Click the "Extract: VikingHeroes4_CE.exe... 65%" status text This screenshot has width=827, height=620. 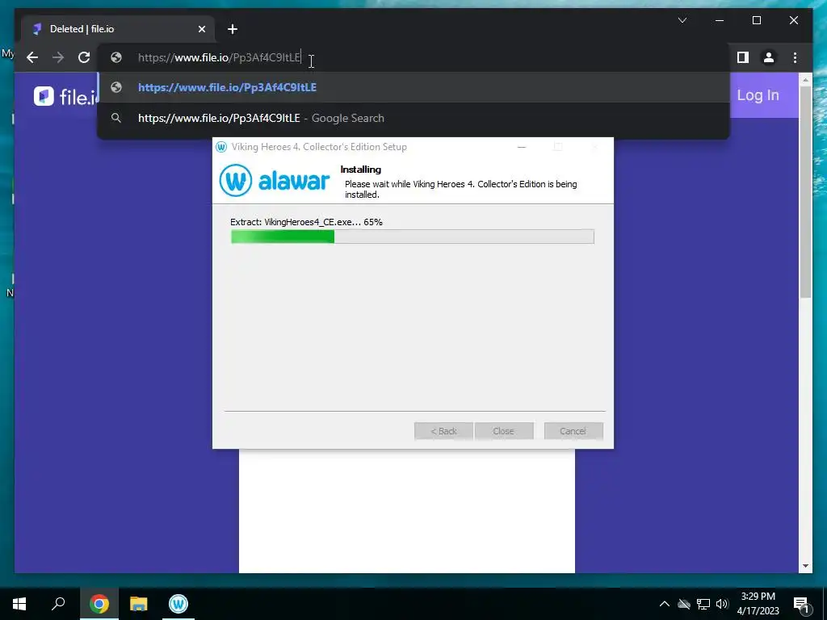[306, 222]
